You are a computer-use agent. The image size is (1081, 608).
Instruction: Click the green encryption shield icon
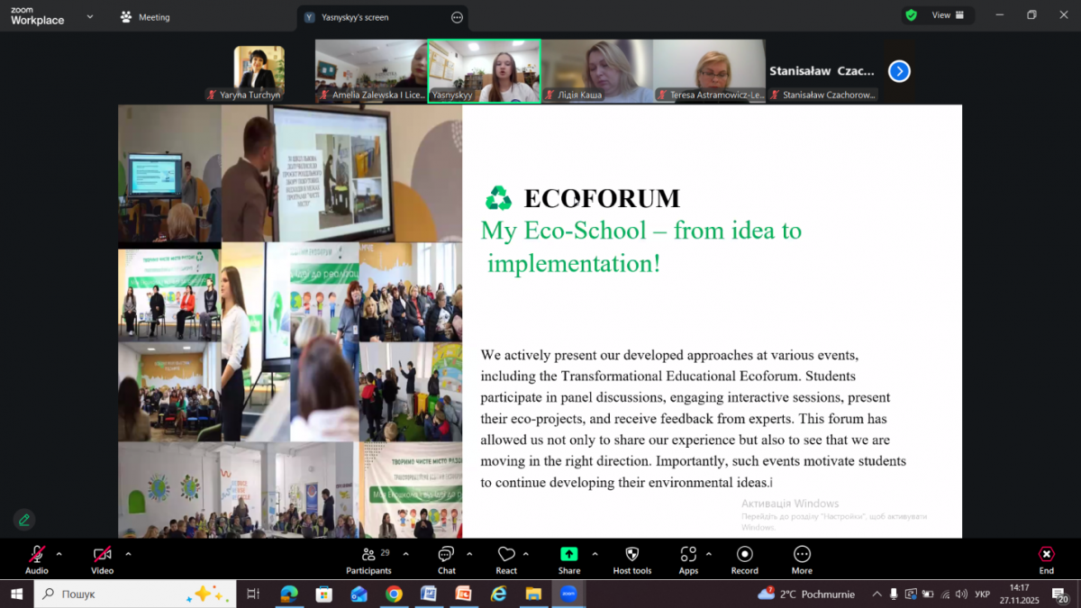point(911,15)
